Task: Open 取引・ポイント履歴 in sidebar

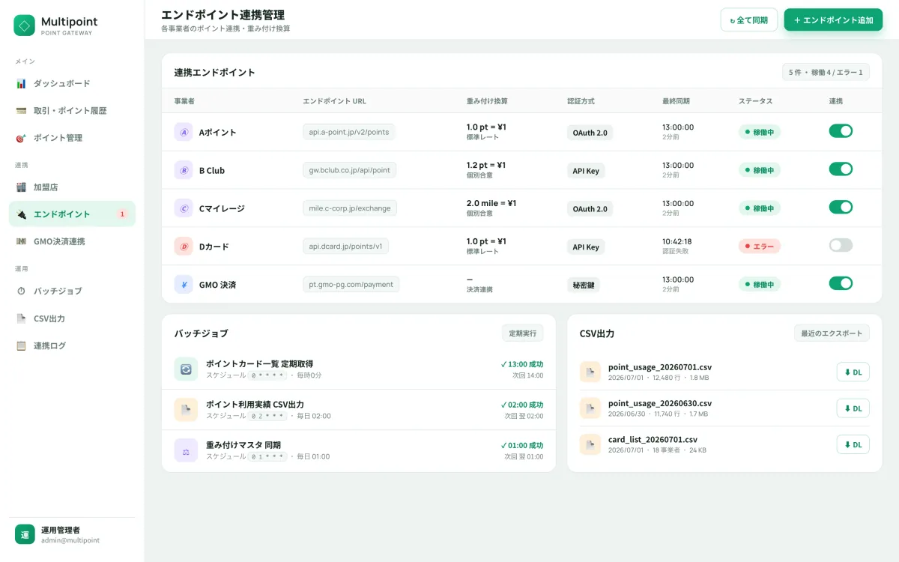Action: tap(72, 110)
